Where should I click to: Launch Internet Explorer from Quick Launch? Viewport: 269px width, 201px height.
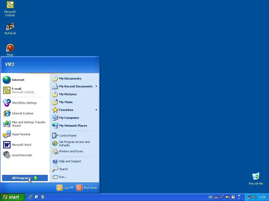(31, 197)
